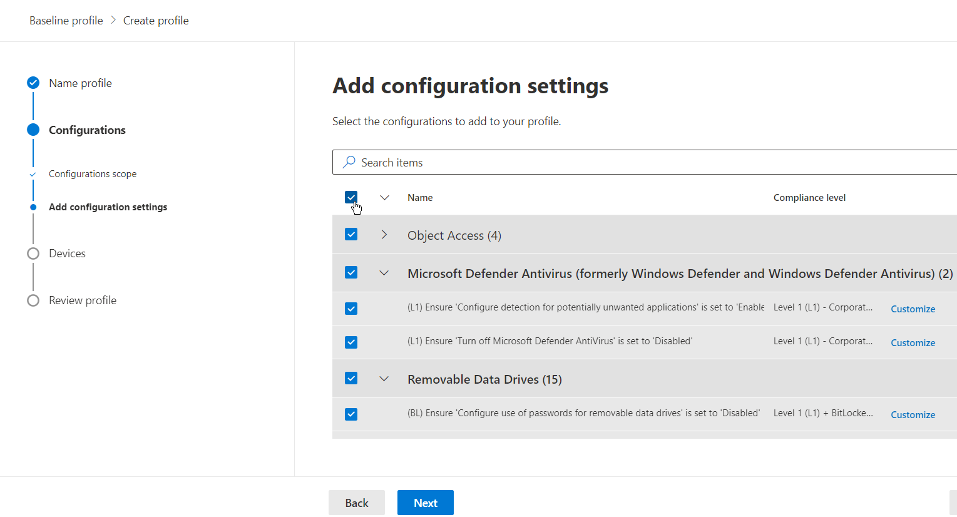Uncheck the Object Access group checkbox
The height and width of the screenshot is (517, 957).
[351, 234]
